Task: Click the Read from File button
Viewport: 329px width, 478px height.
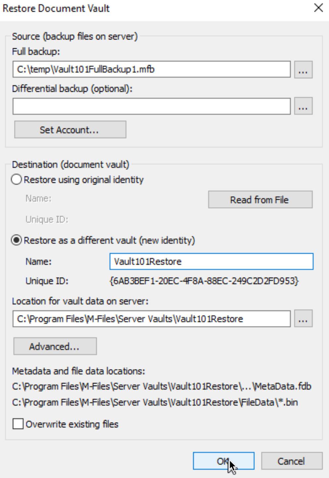Action: (x=260, y=200)
